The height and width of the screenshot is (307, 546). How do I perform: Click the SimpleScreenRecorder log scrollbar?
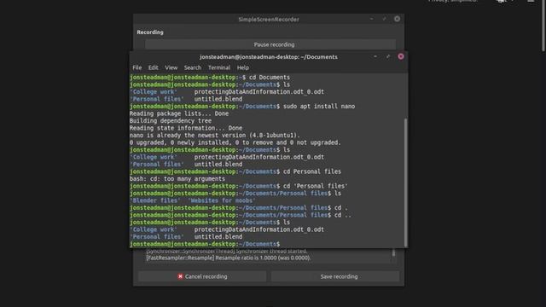click(x=394, y=253)
